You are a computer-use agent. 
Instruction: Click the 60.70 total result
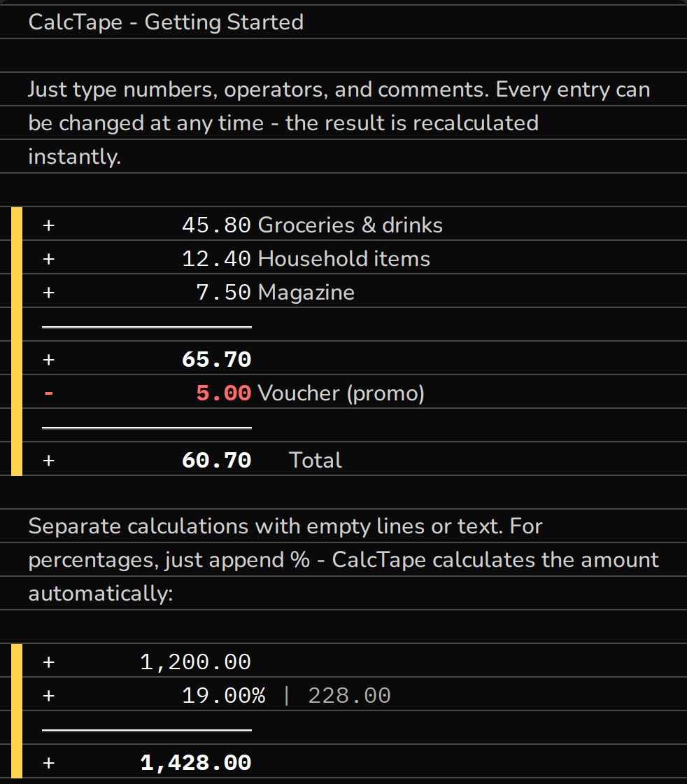216,461
